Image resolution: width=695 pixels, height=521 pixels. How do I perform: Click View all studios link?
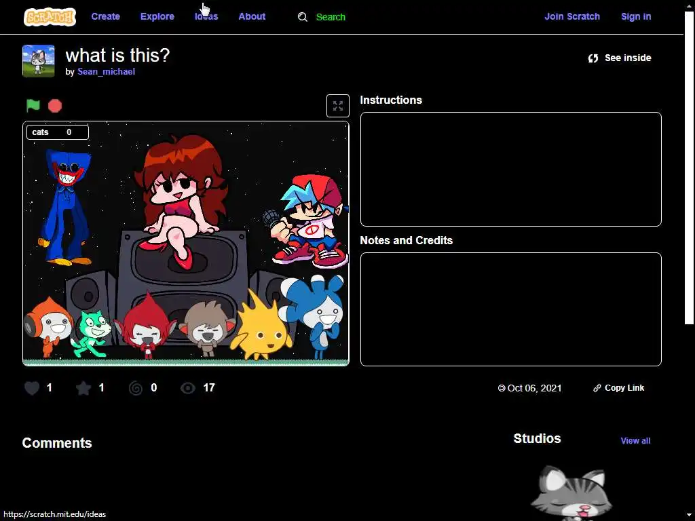(635, 441)
